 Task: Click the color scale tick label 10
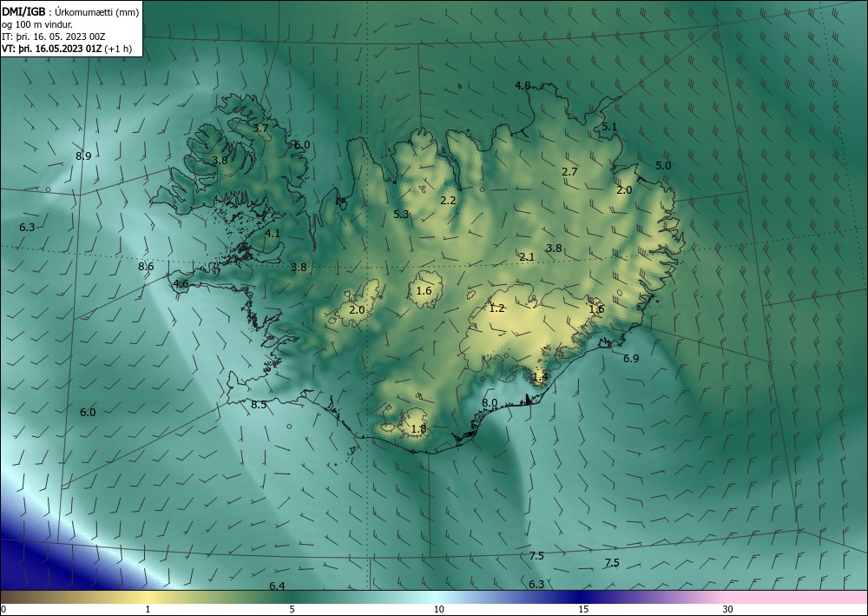click(x=439, y=609)
